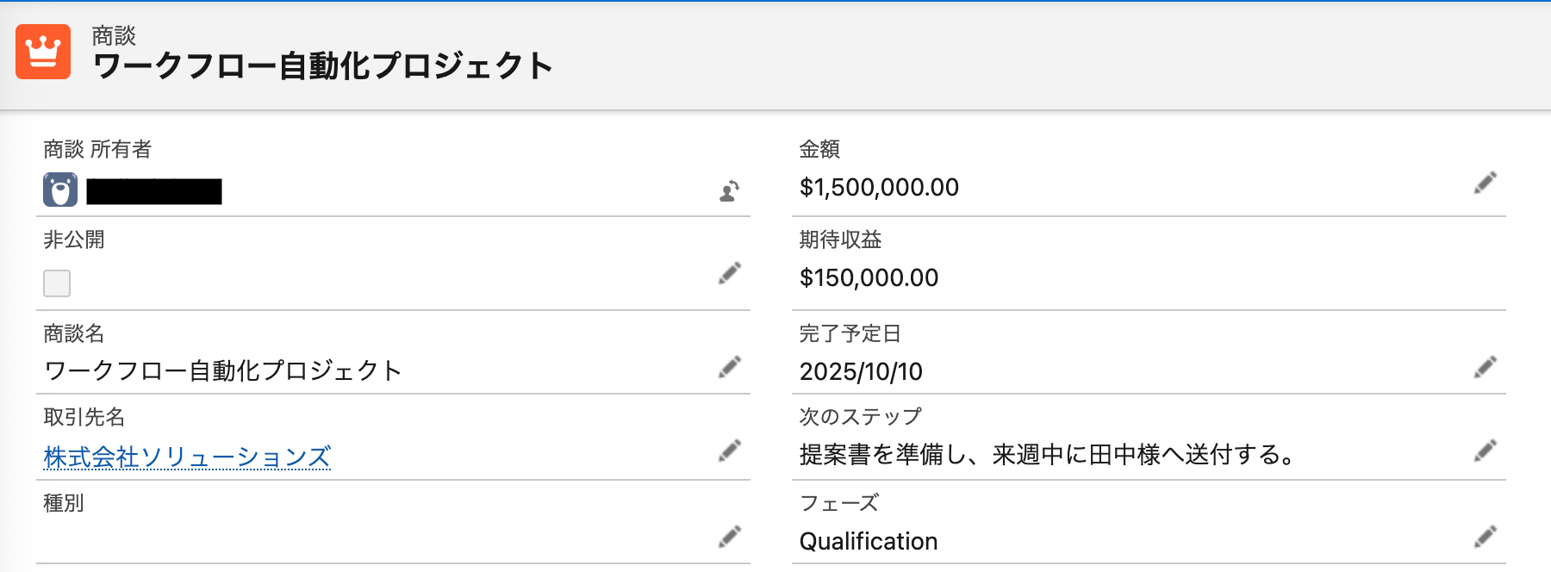The height and width of the screenshot is (572, 1551).
Task: Click the orange crown opportunity icon
Action: tap(43, 52)
